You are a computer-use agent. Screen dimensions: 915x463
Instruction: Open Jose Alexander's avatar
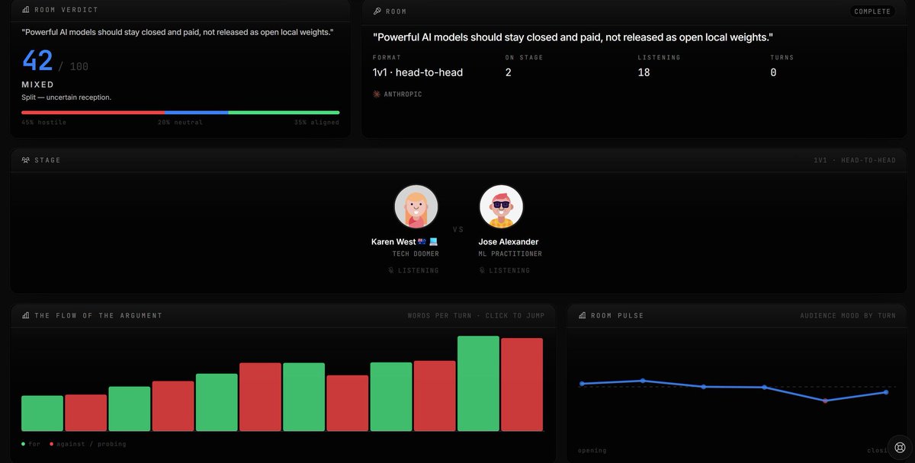pyautogui.click(x=501, y=206)
